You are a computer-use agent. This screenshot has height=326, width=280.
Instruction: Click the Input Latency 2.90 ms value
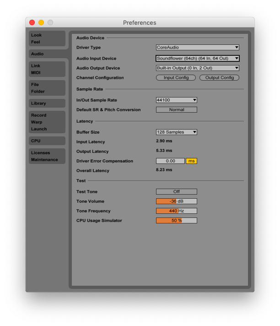click(x=164, y=141)
